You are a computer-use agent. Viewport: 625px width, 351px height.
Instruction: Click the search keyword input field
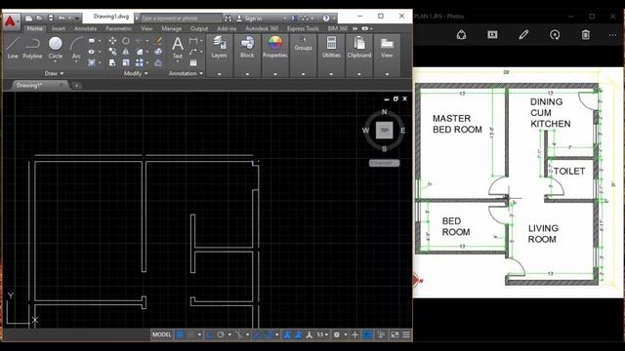180,19
